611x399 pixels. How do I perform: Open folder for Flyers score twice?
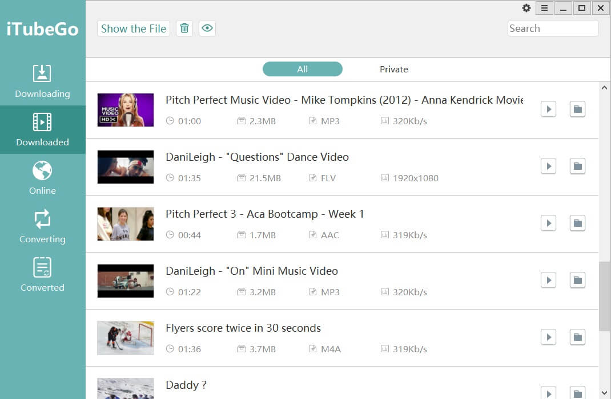click(x=577, y=337)
